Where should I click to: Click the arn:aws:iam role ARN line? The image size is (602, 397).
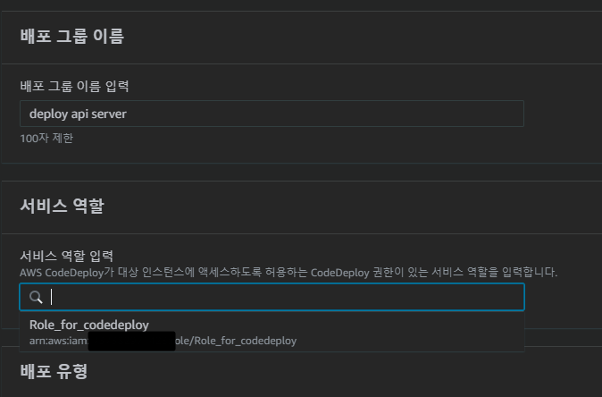point(163,341)
